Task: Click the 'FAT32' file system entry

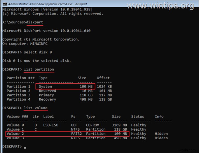Action: coord(76,134)
